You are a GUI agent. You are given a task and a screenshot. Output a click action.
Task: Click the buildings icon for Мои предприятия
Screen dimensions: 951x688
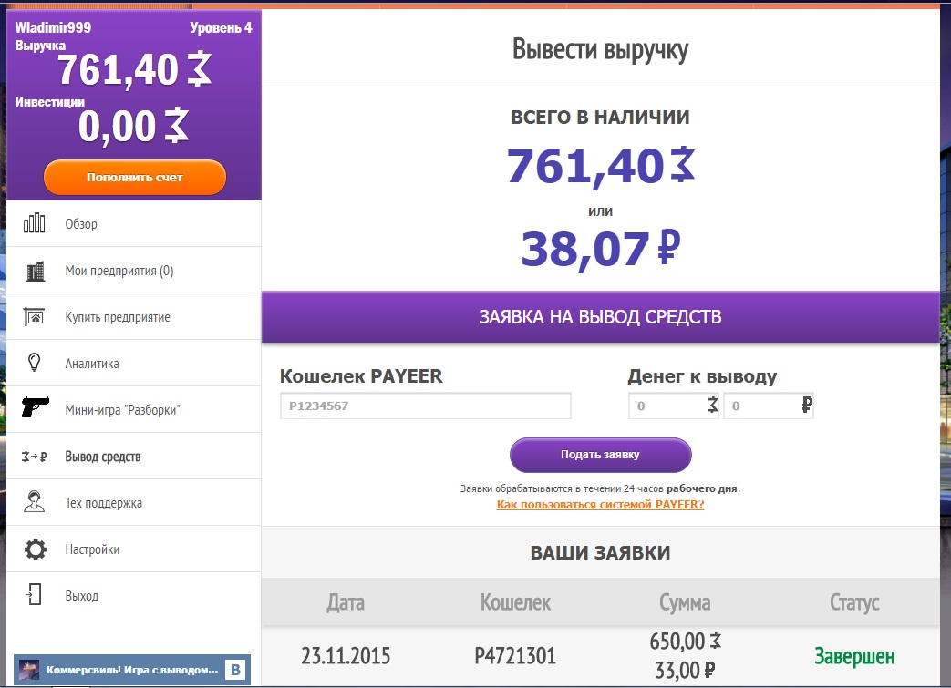[35, 271]
